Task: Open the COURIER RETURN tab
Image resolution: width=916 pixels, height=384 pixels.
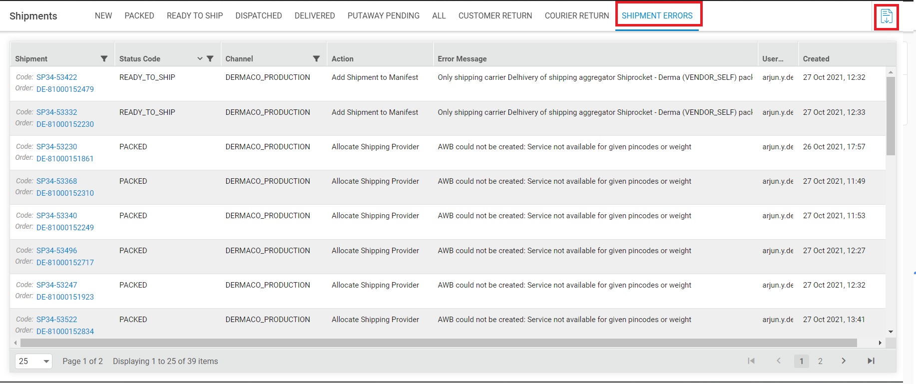Action: point(577,16)
